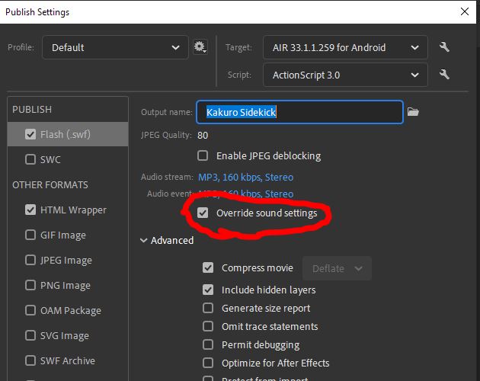Select the OAM Package list entry

pos(68,310)
